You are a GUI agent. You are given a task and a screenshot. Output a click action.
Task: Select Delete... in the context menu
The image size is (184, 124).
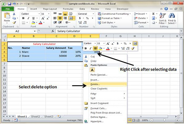(x=105, y=84)
